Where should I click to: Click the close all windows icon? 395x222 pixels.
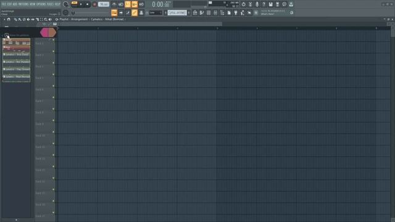click(x=249, y=12)
